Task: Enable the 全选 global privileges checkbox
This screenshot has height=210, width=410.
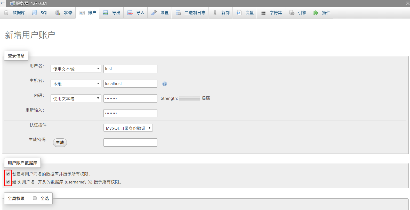Action: click(35, 198)
